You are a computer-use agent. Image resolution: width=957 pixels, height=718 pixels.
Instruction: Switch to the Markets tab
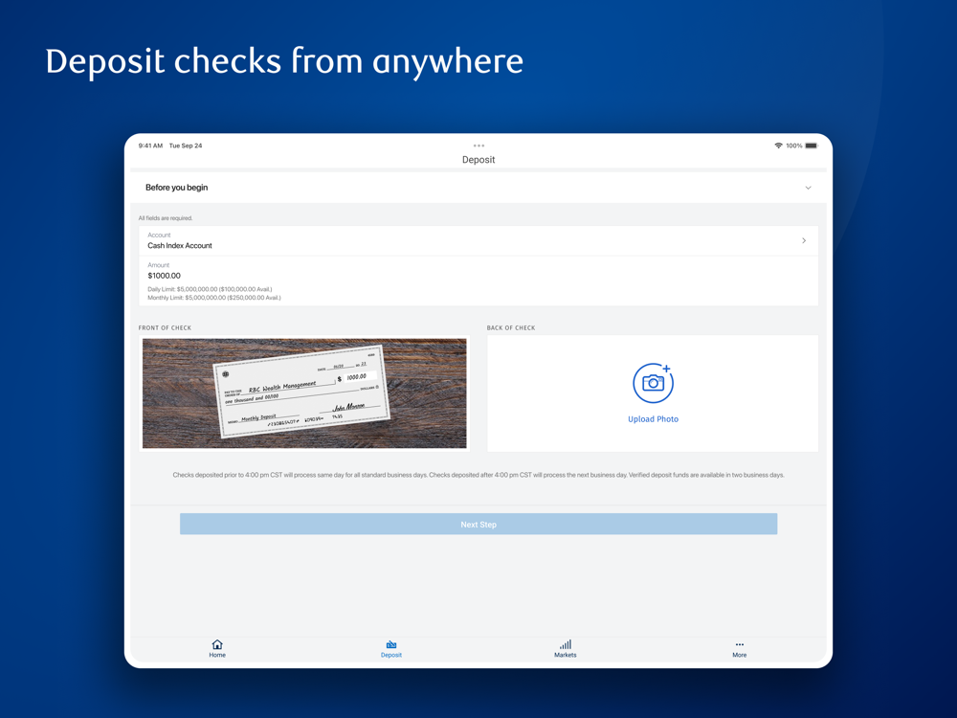(566, 648)
